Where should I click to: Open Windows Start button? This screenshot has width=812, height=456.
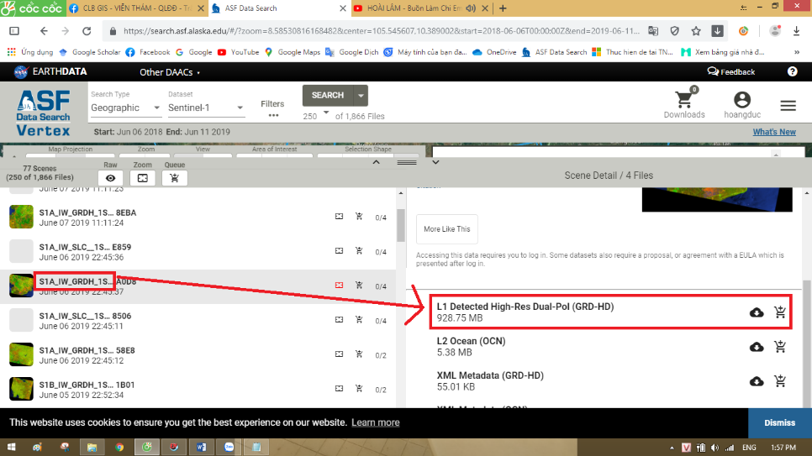[x=12, y=448]
